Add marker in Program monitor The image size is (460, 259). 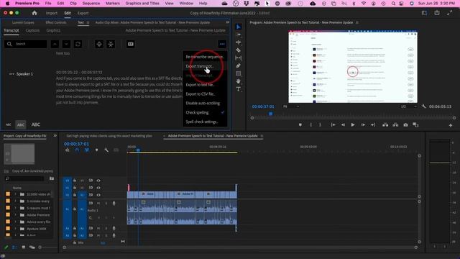click(300, 124)
